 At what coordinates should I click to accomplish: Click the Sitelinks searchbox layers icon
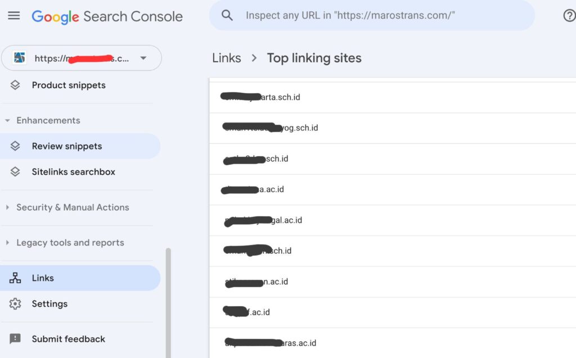point(15,172)
